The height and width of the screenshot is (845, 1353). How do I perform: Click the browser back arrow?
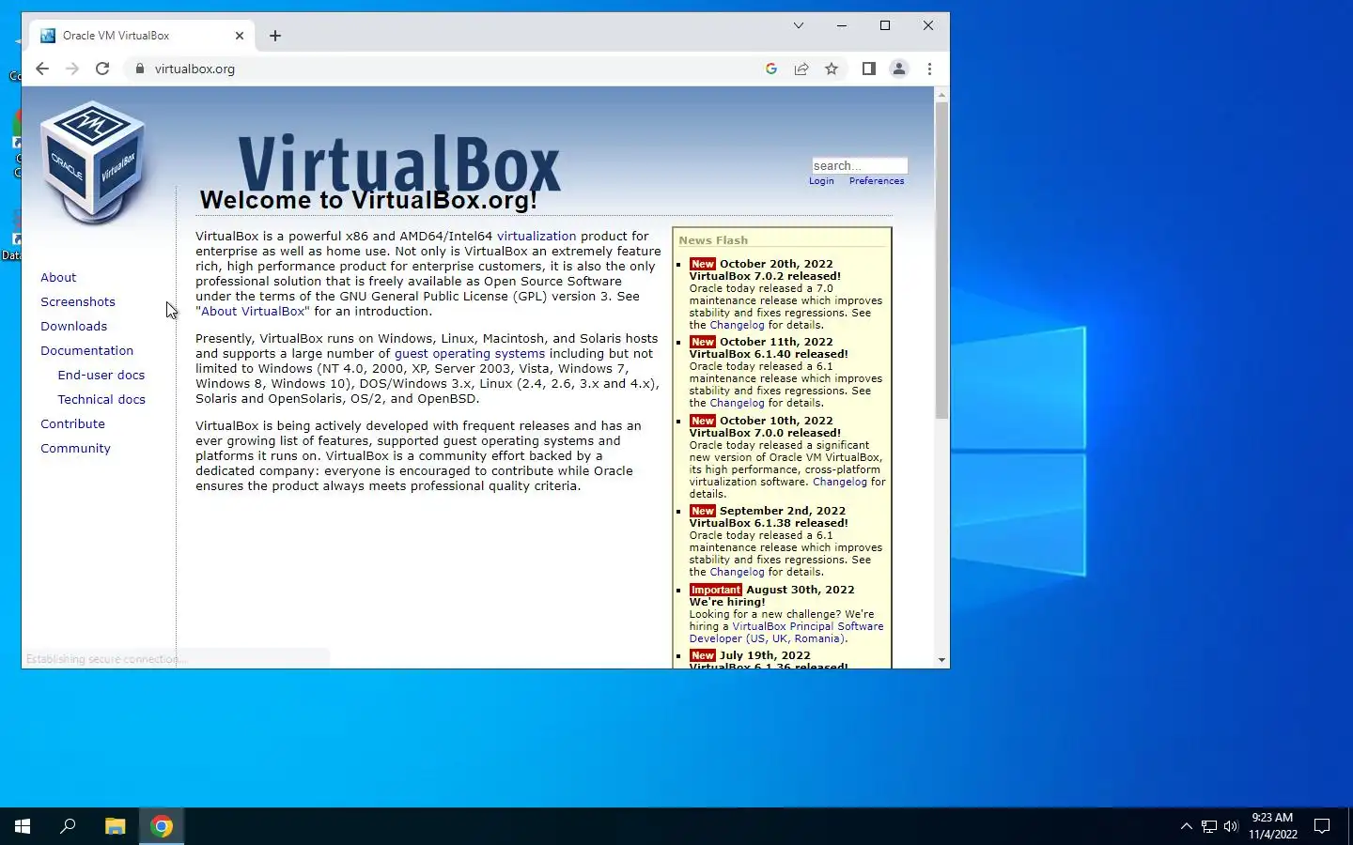42,69
